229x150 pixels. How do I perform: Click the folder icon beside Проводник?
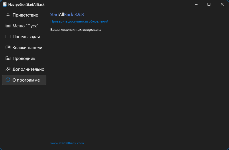click(8, 58)
